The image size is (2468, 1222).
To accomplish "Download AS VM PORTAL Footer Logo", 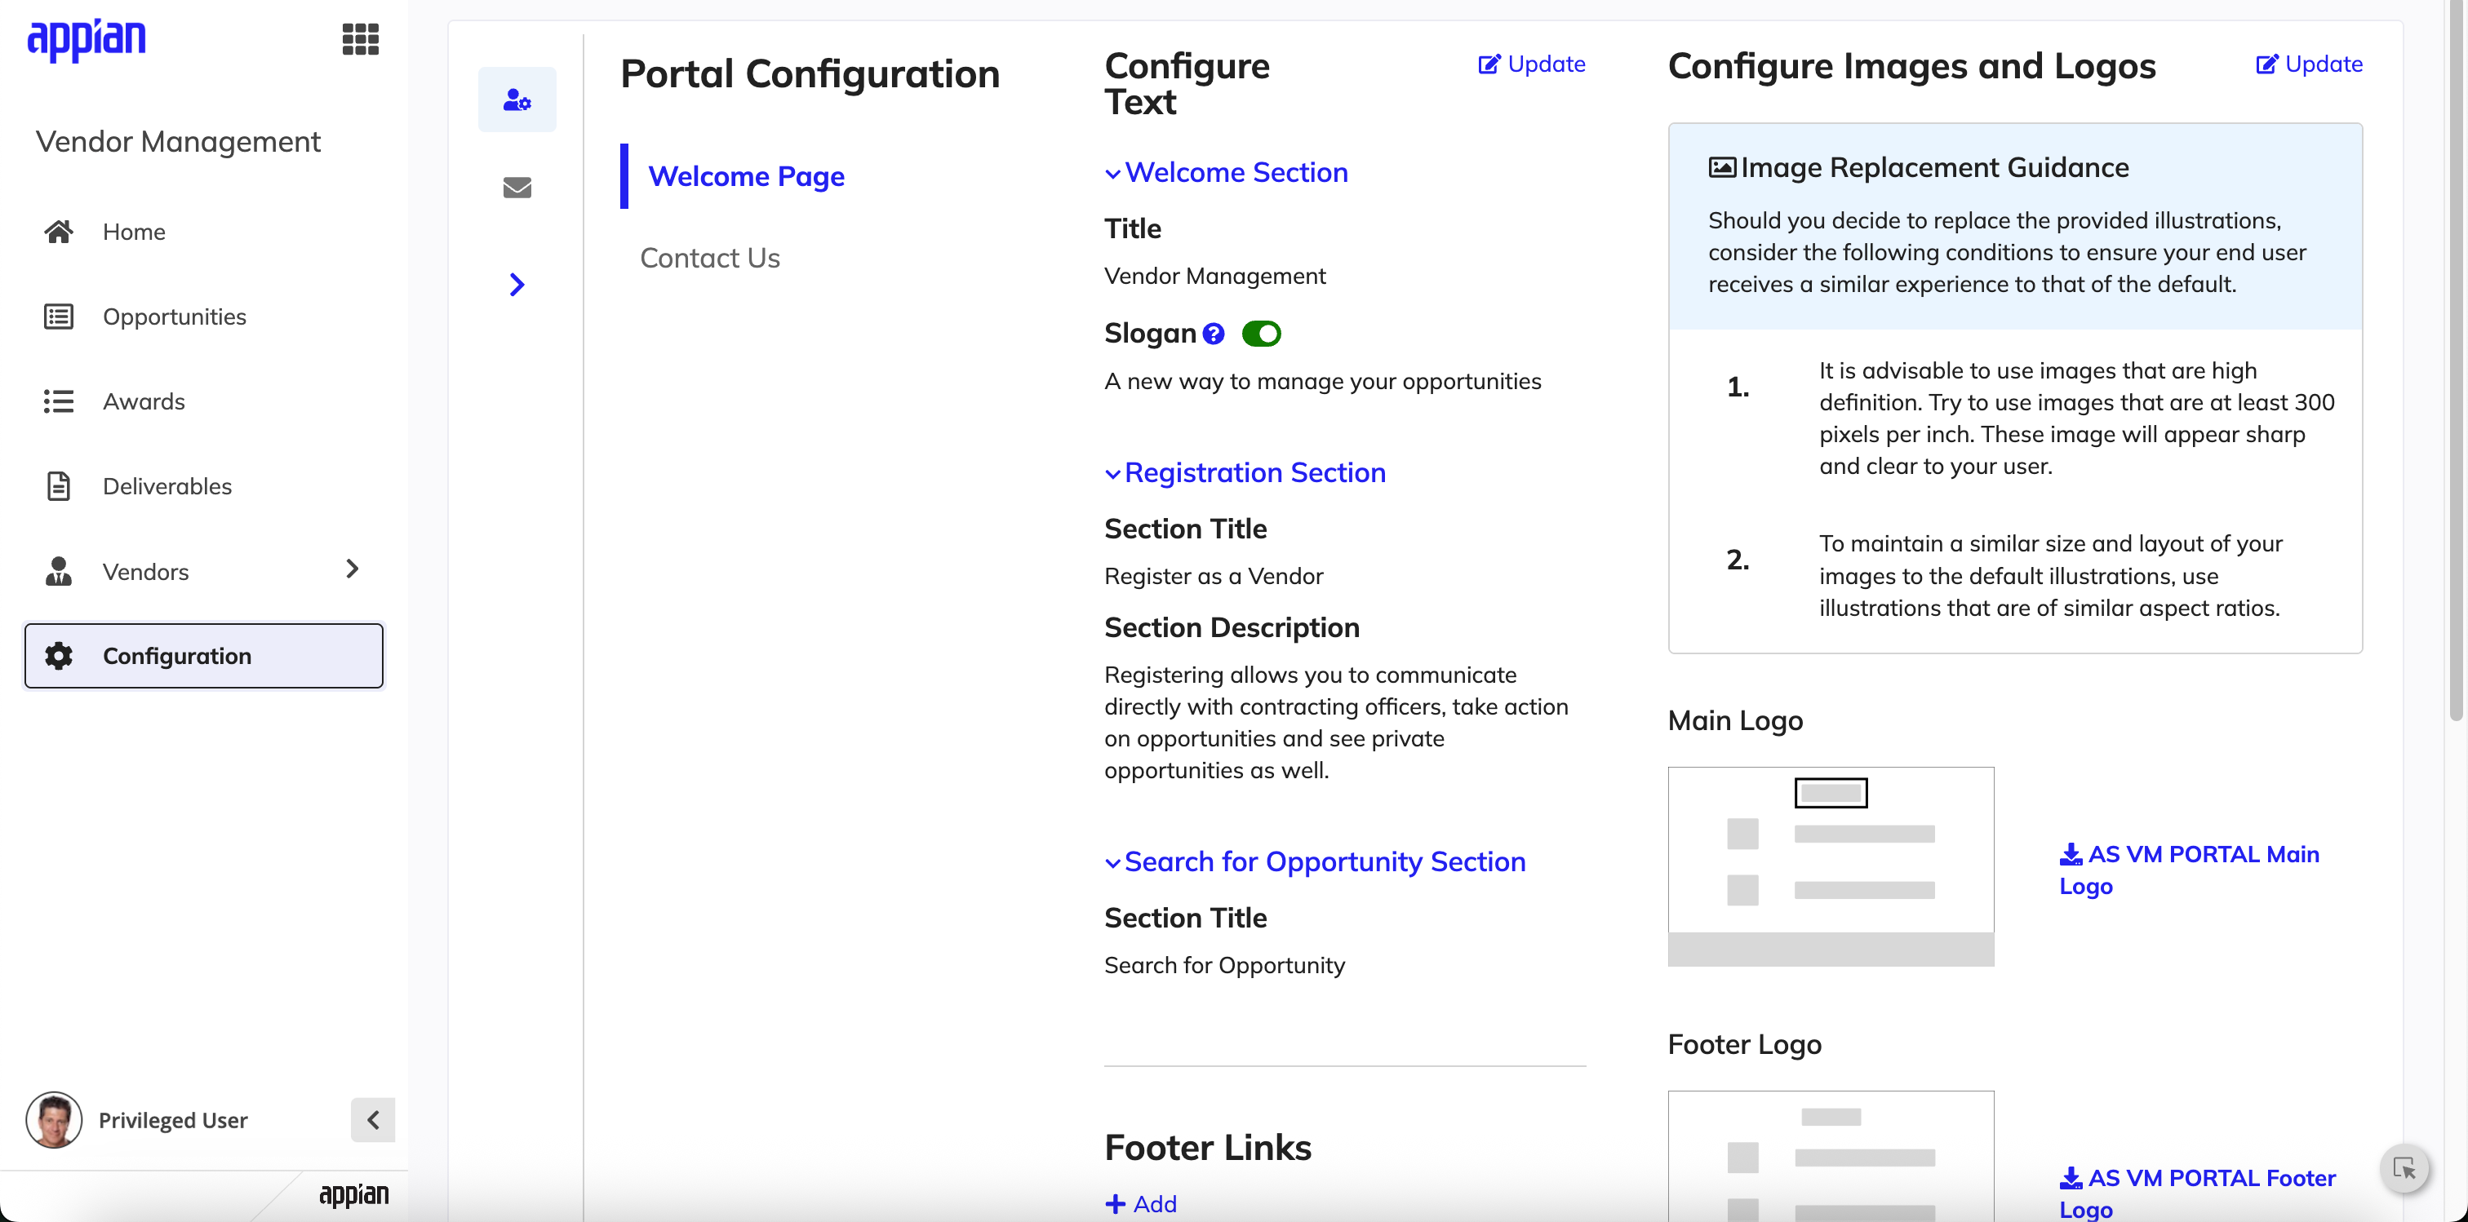I will [2198, 1193].
